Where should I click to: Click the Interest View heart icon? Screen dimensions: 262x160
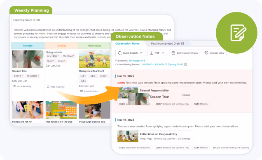point(206,53)
